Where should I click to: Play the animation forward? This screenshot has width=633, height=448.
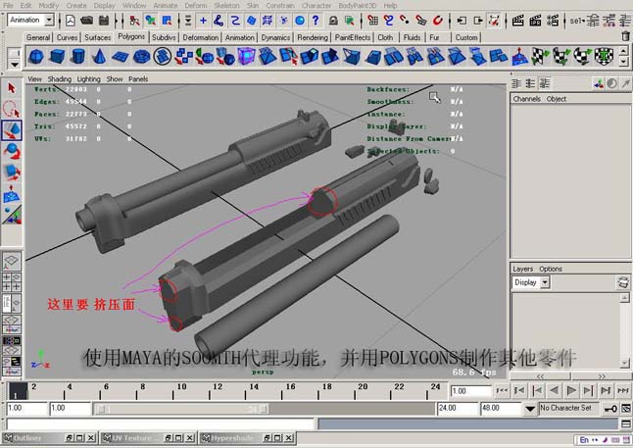coord(571,390)
